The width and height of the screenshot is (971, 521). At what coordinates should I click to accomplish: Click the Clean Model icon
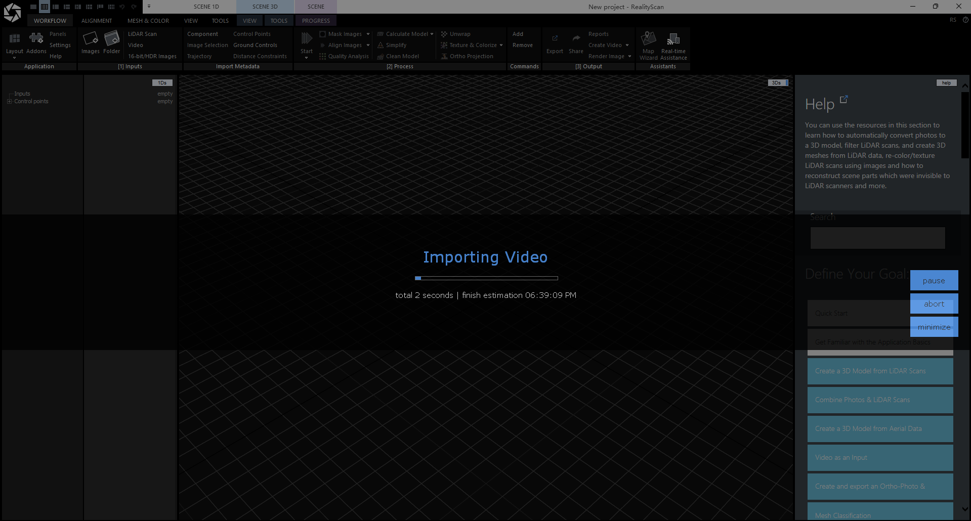[381, 56]
